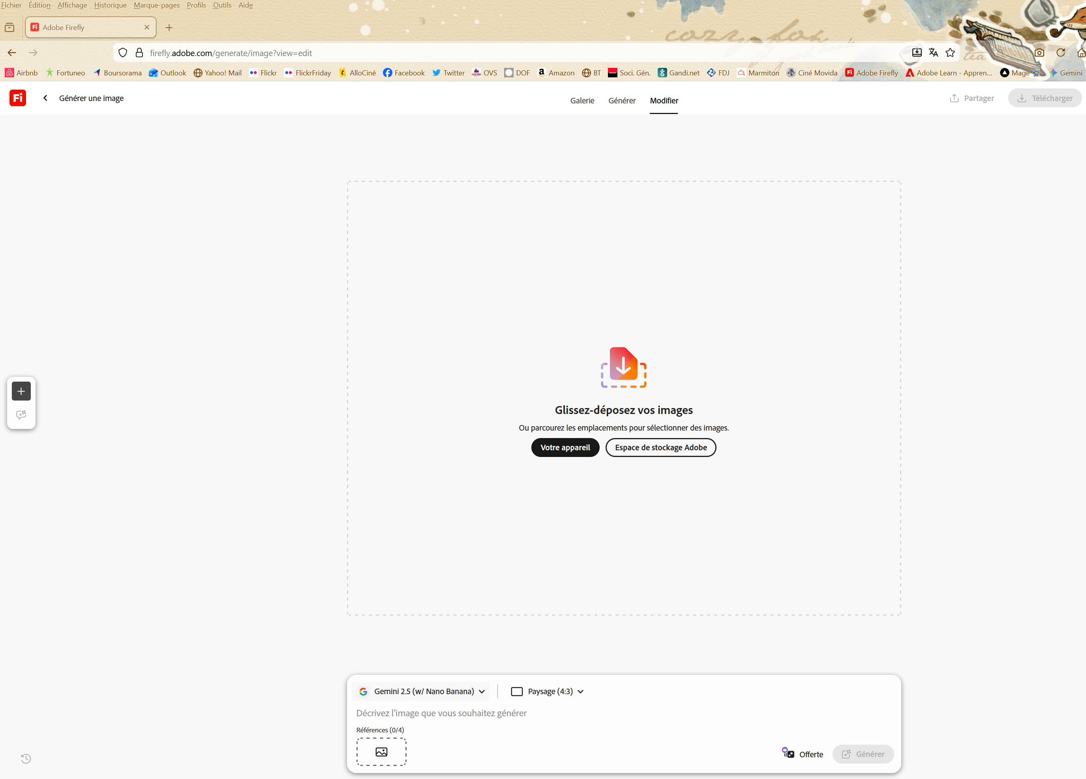Image resolution: width=1086 pixels, height=779 pixels.
Task: Click the browser translate page icon
Action: tap(933, 52)
